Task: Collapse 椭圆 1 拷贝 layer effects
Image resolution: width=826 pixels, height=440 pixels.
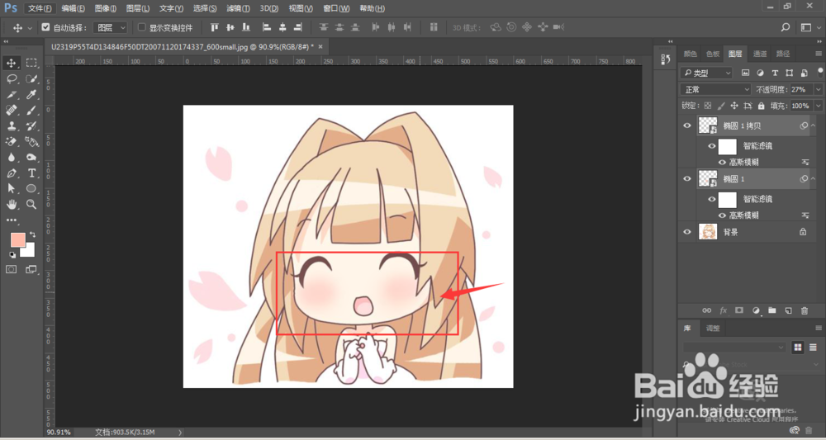Action: [813, 125]
